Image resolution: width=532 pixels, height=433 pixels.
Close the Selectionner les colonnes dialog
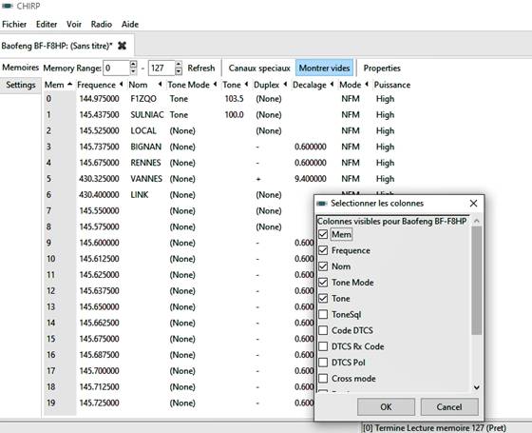point(473,204)
